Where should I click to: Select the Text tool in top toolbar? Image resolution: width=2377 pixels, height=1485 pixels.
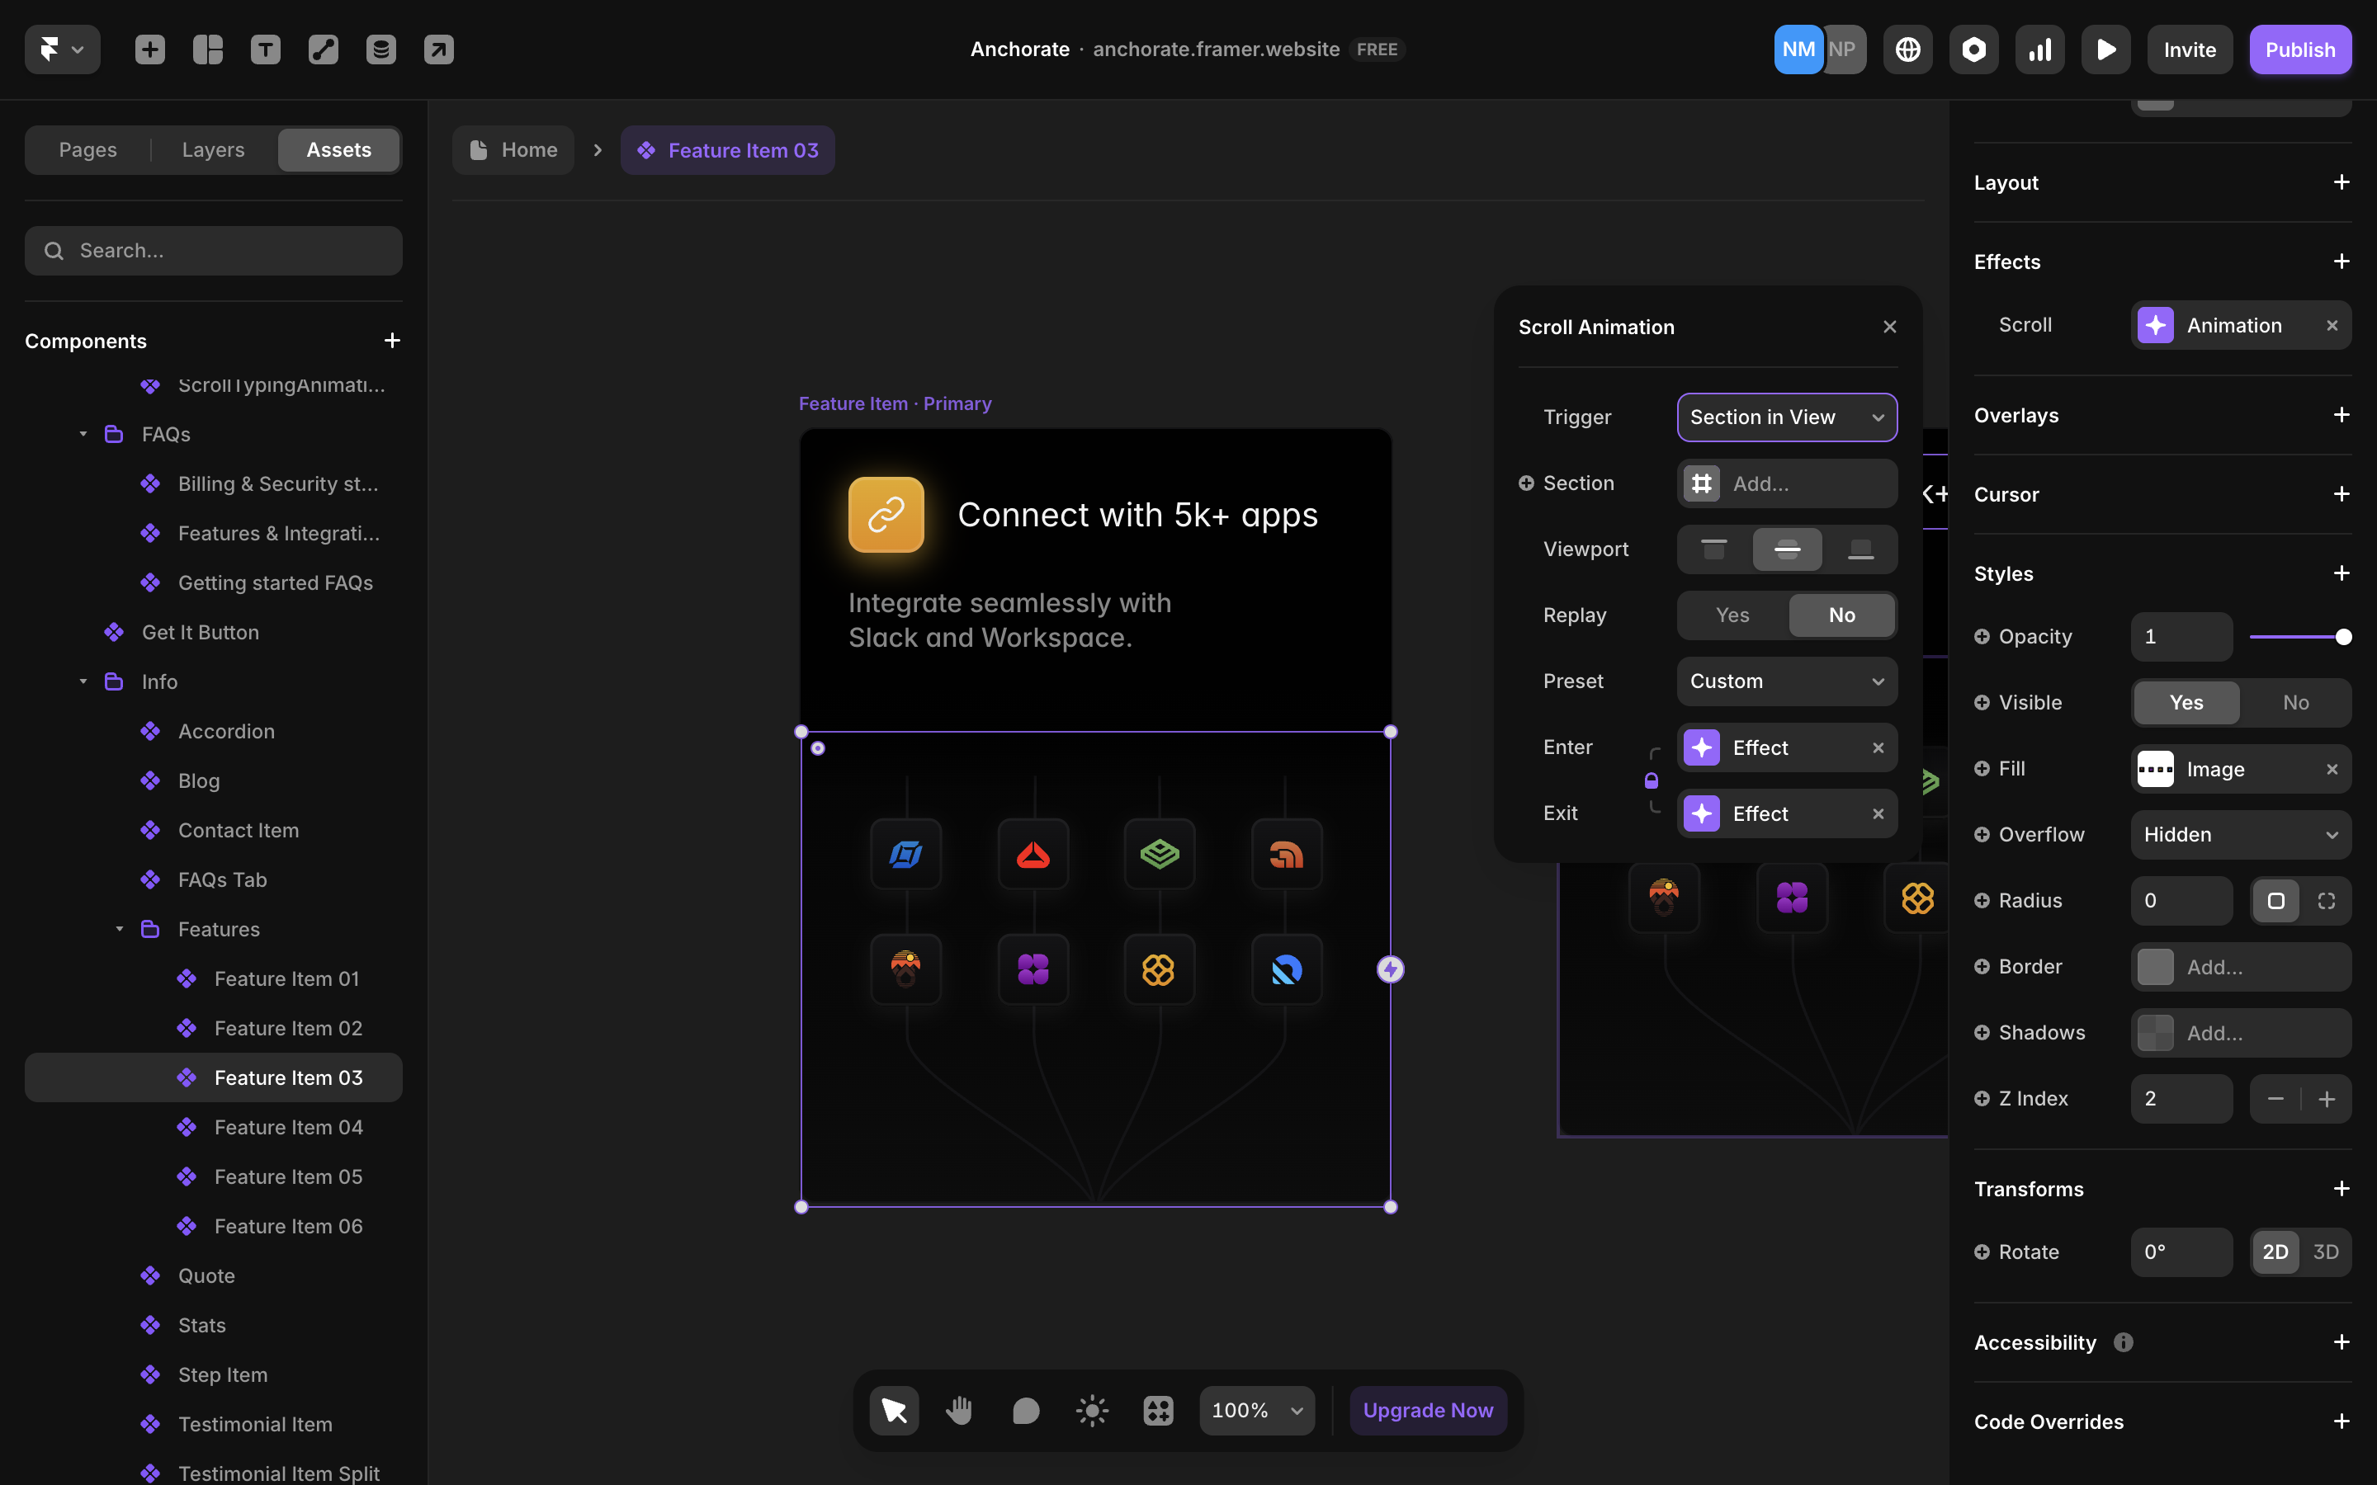coord(265,49)
